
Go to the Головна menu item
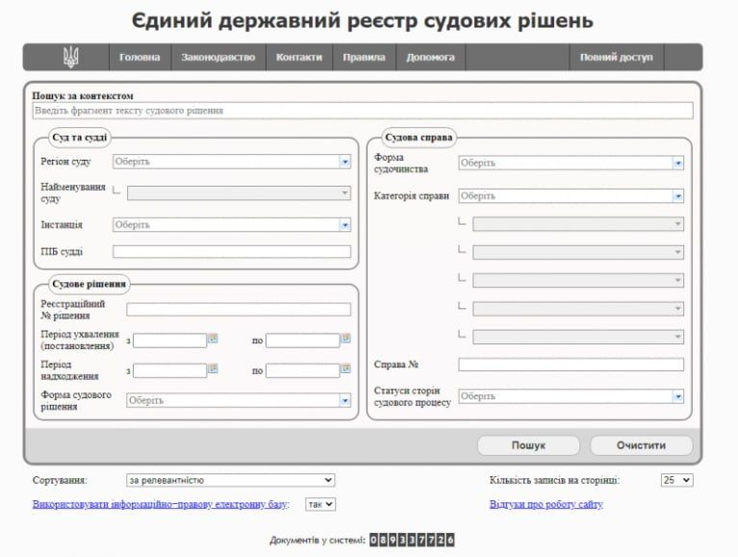pyautogui.click(x=140, y=58)
